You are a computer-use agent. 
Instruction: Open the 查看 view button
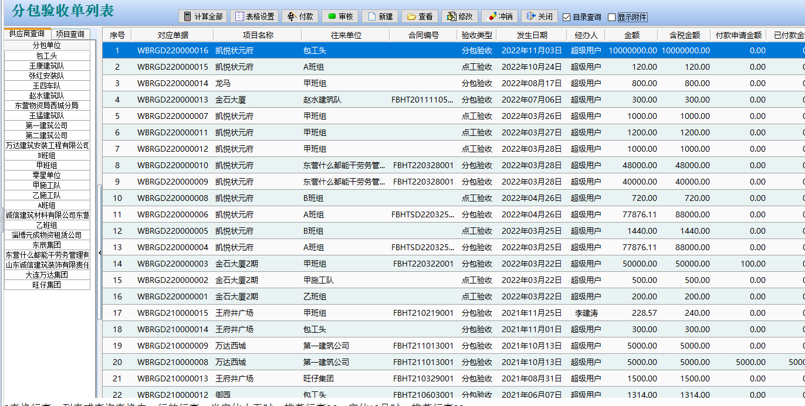[x=420, y=16]
